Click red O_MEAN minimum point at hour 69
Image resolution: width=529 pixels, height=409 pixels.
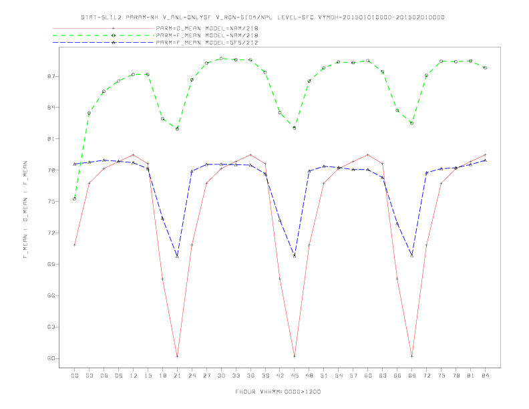(411, 356)
